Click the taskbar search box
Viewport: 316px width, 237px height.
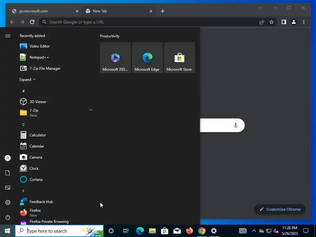pyautogui.click(x=59, y=231)
